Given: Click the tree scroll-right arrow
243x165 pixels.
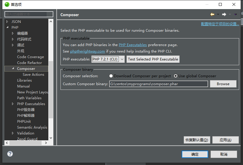Looking at the screenshot, I should click(x=46, y=143).
